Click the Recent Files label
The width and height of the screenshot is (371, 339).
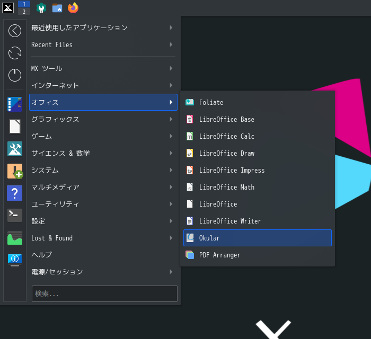[x=52, y=44]
